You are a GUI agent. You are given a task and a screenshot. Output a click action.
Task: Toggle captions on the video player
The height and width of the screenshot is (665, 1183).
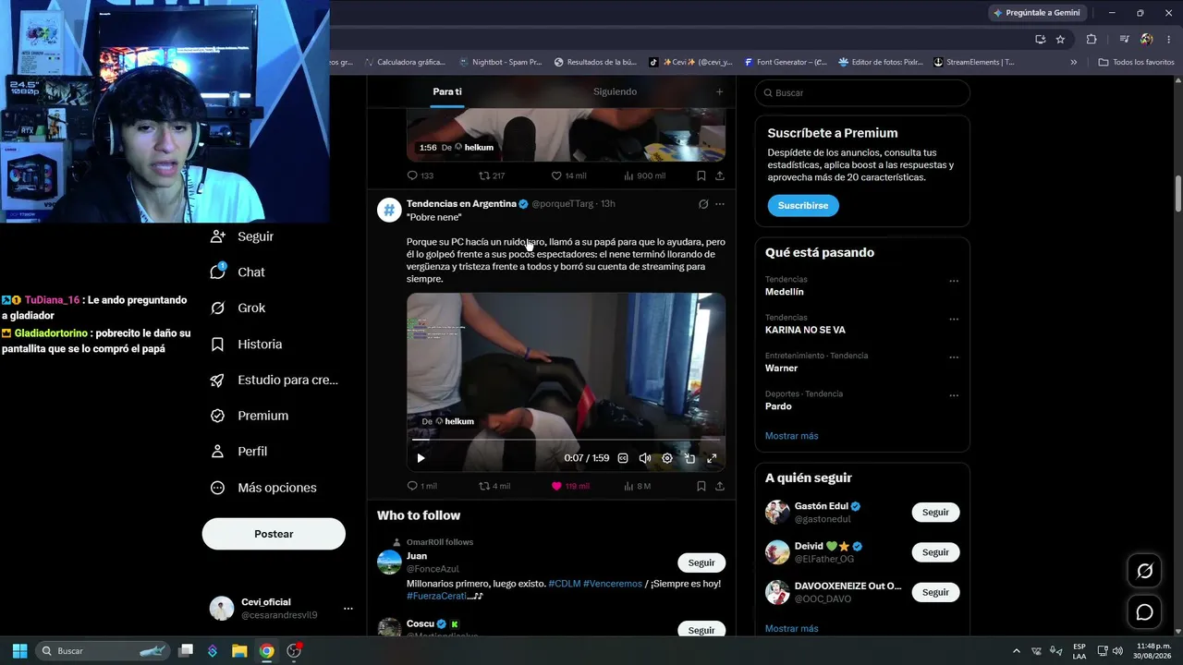coord(623,458)
